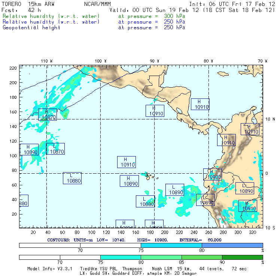Click the '90 W' longitude label
Image resolution: width=277 pixels, height=277 pixels.
tap(154, 61)
